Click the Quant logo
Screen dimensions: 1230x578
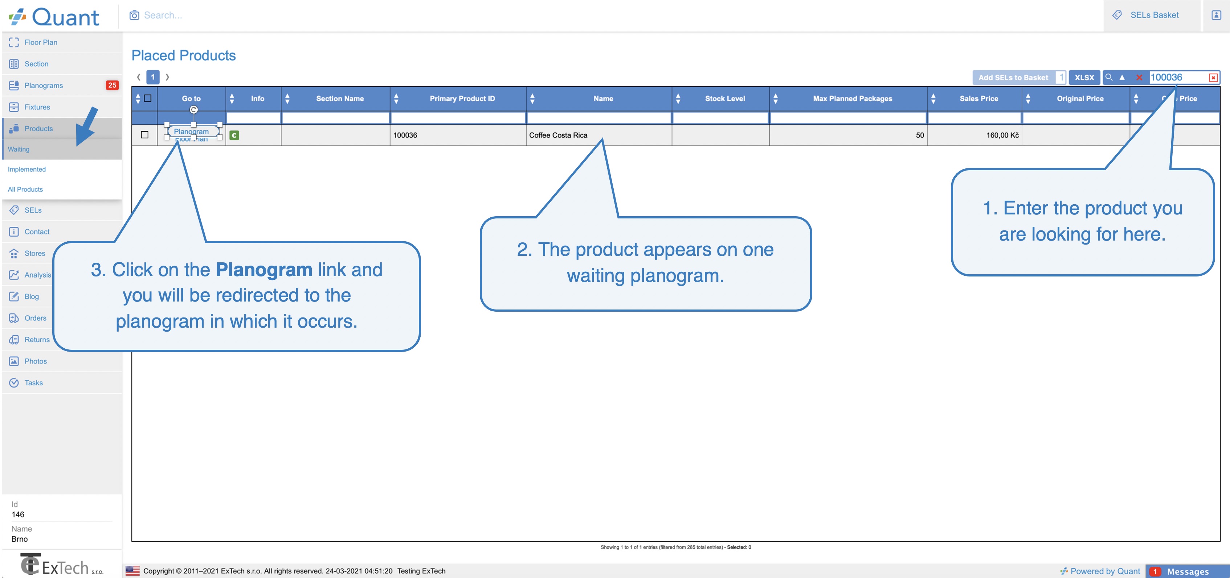pyautogui.click(x=54, y=17)
